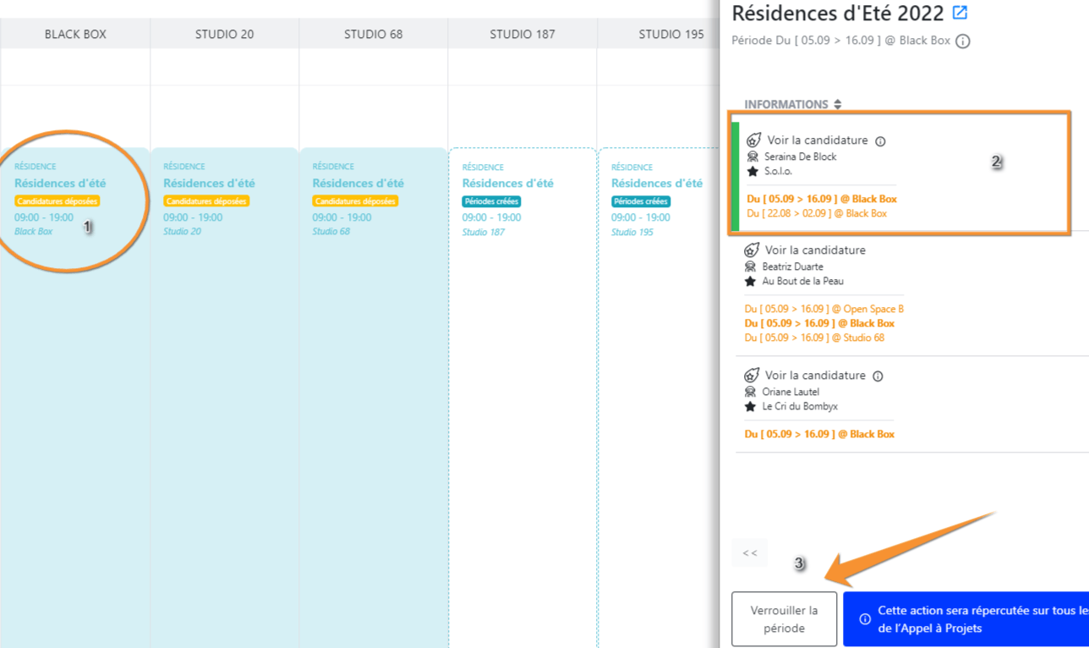Click the person icon beside Seraina De Block
1089x648 pixels.
coord(752,157)
